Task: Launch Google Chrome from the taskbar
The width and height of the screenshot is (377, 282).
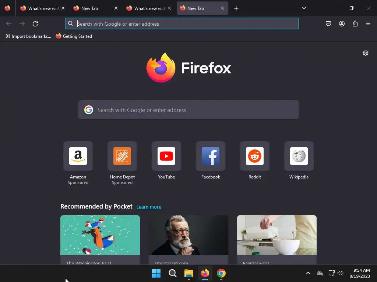Action: [x=221, y=273]
